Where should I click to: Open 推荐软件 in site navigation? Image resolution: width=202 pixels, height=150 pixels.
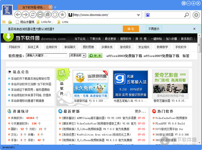[x=126, y=39]
